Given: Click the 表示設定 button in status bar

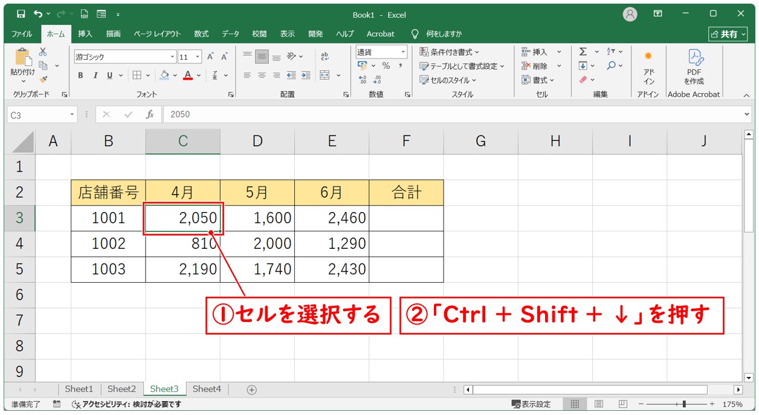Looking at the screenshot, I should click(531, 404).
